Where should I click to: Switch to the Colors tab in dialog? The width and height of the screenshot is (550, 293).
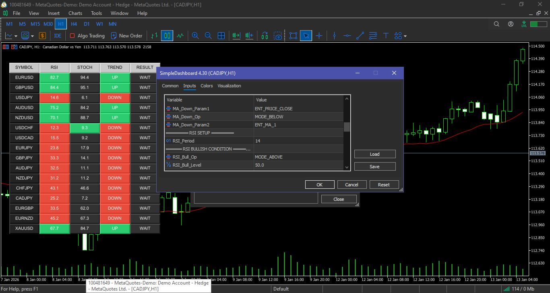(x=207, y=86)
